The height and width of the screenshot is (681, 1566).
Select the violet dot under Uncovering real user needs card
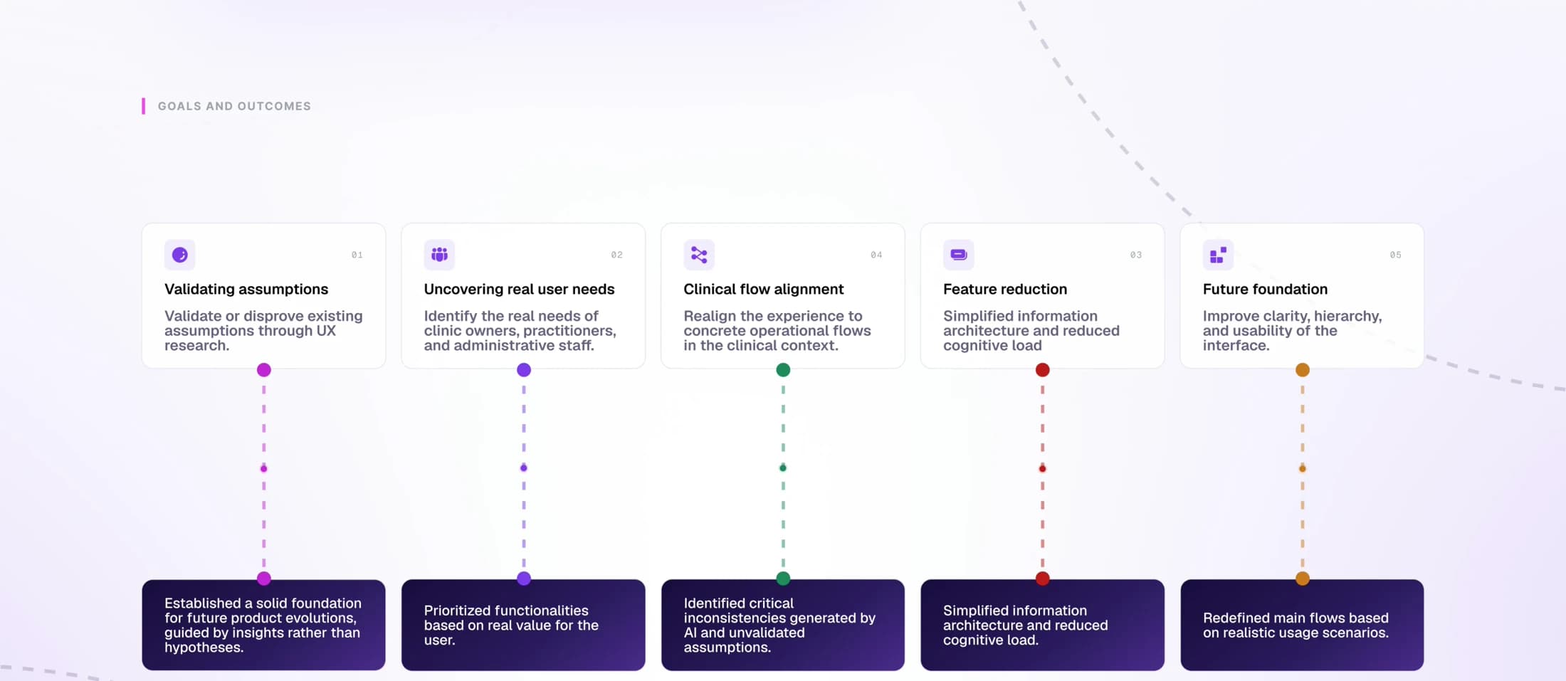click(524, 370)
